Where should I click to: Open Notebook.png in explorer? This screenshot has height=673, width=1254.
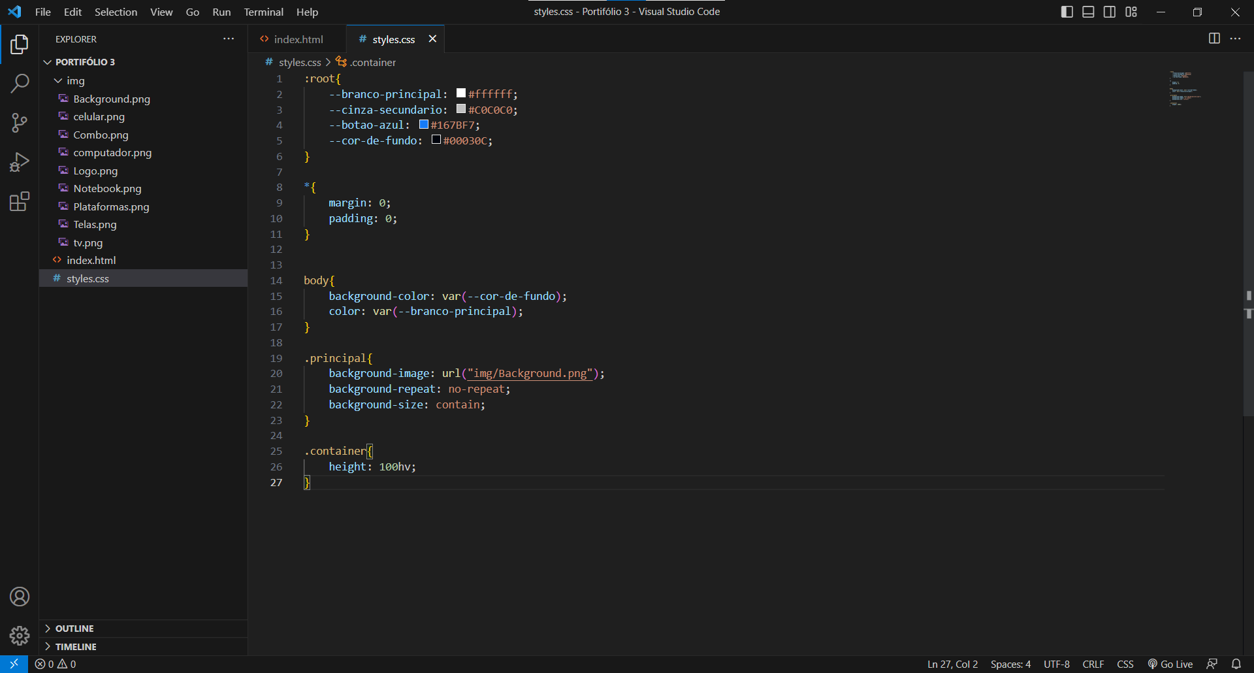[x=143, y=188]
